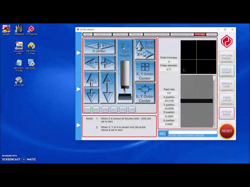The height and width of the screenshot is (187, 250).
Task: Select the highlighted black row in G-code list
Action: [197, 101]
